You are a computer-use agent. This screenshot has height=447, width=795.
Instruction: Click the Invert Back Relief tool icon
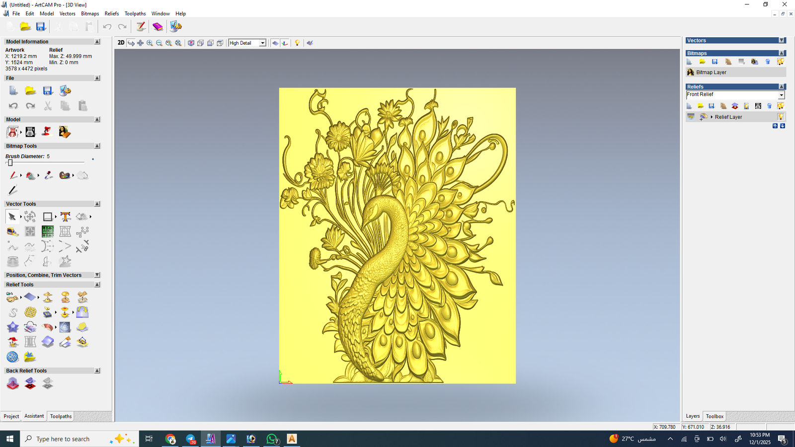[x=30, y=383]
